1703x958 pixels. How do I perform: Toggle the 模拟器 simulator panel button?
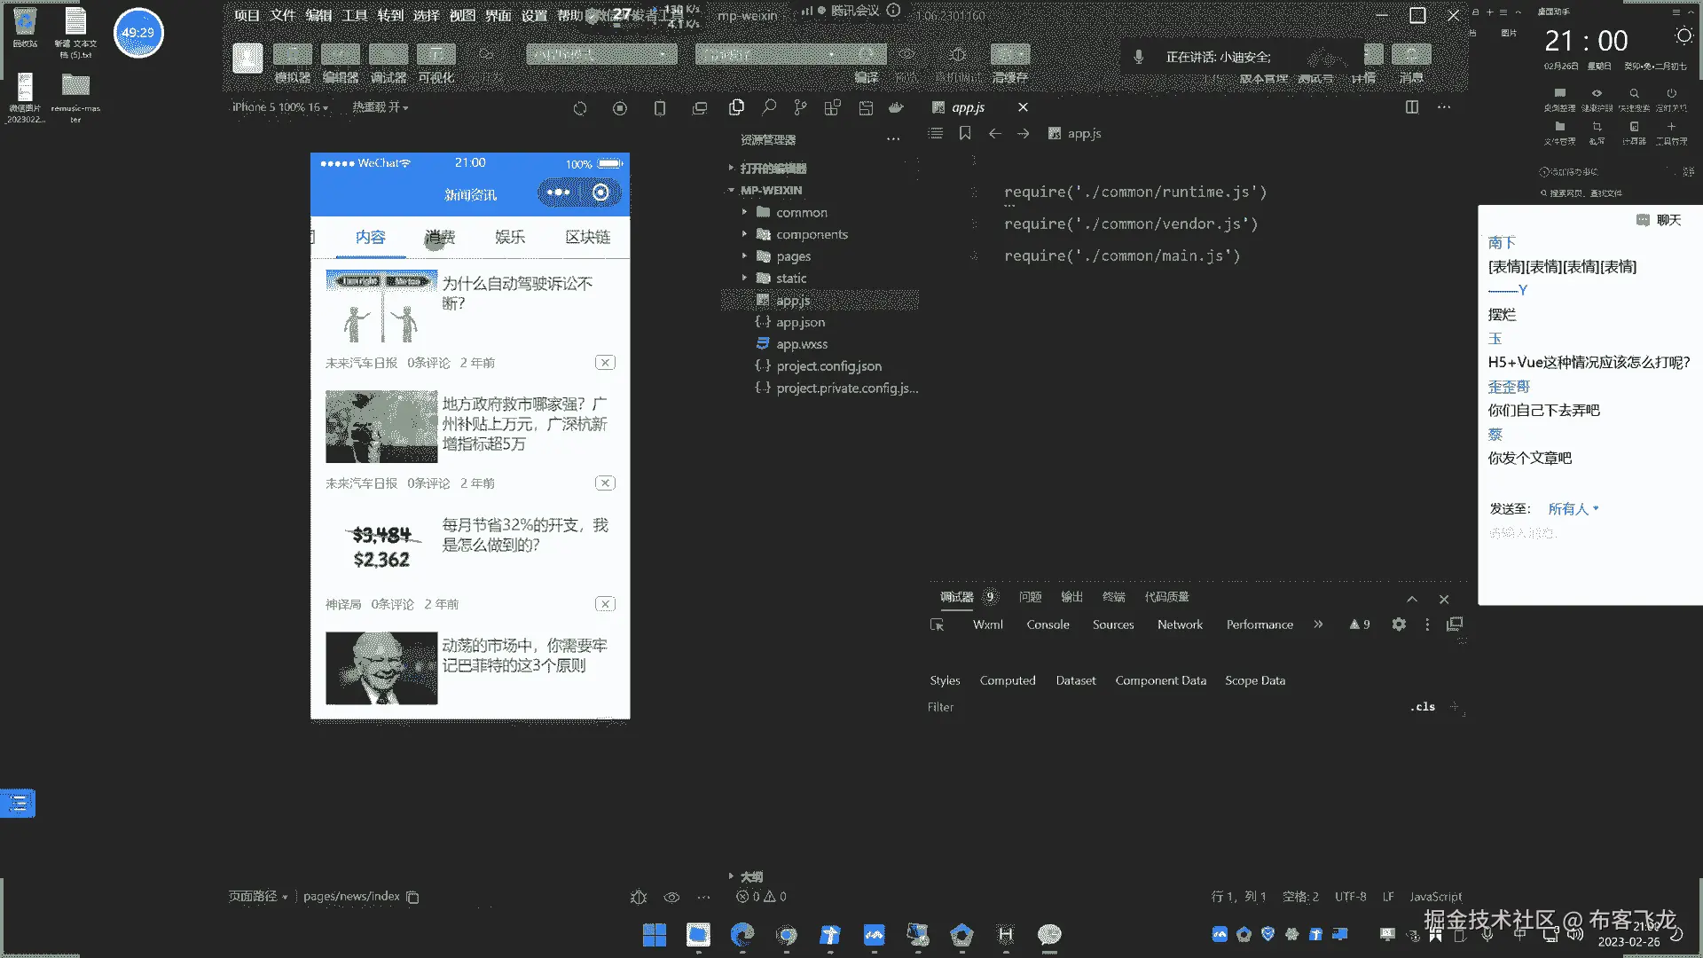[292, 56]
